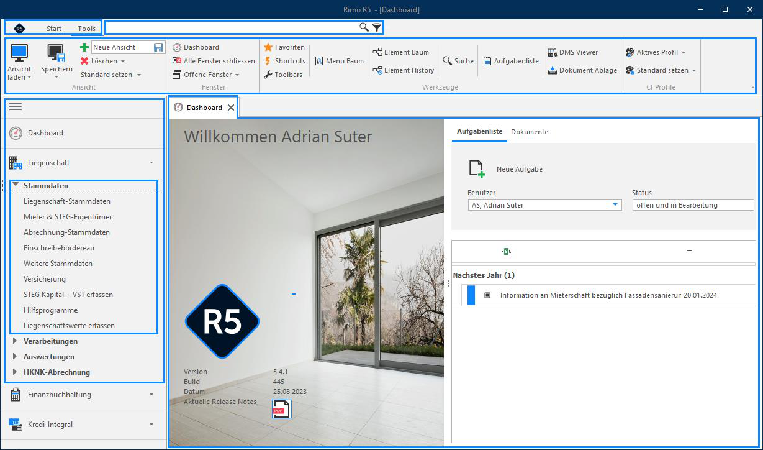763x450 pixels.
Task: Open Aufgabenliste from the ribbon
Action: pyautogui.click(x=510, y=61)
